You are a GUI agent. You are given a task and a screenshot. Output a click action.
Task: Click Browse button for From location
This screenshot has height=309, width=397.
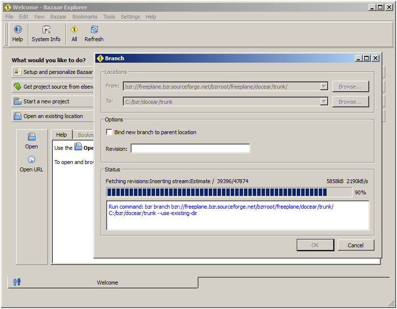(x=351, y=87)
